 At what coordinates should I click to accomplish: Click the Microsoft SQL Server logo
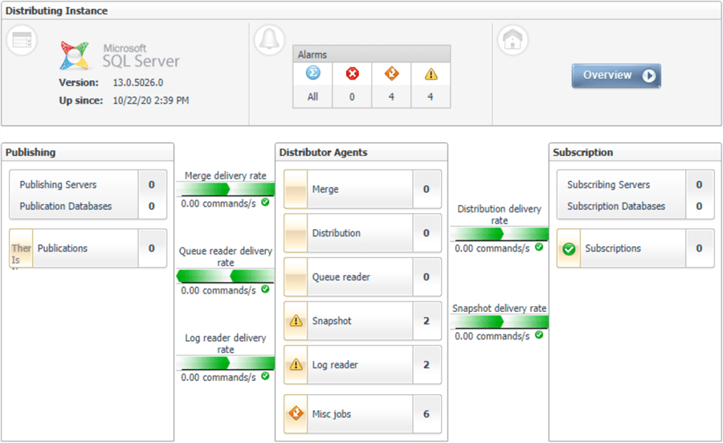[x=120, y=55]
